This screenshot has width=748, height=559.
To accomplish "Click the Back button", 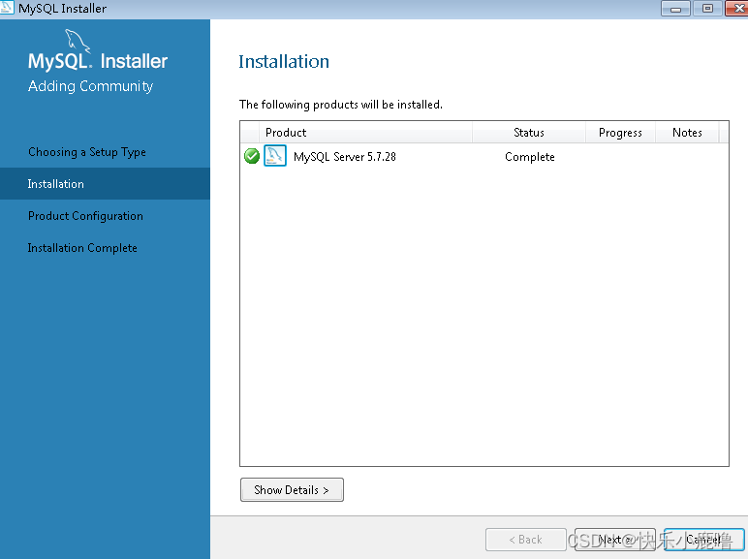I will [526, 540].
